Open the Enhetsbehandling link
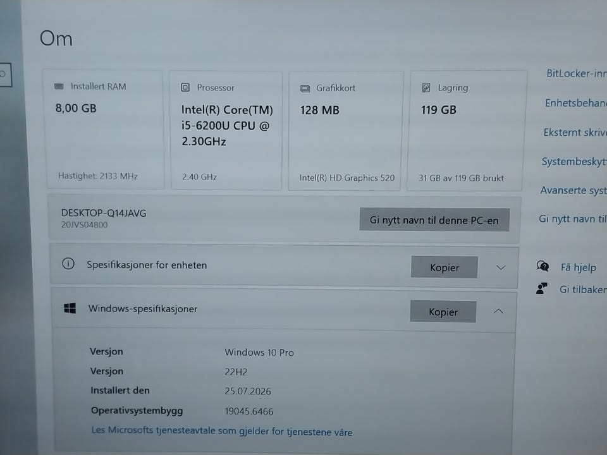The height and width of the screenshot is (455, 607). (x=575, y=103)
